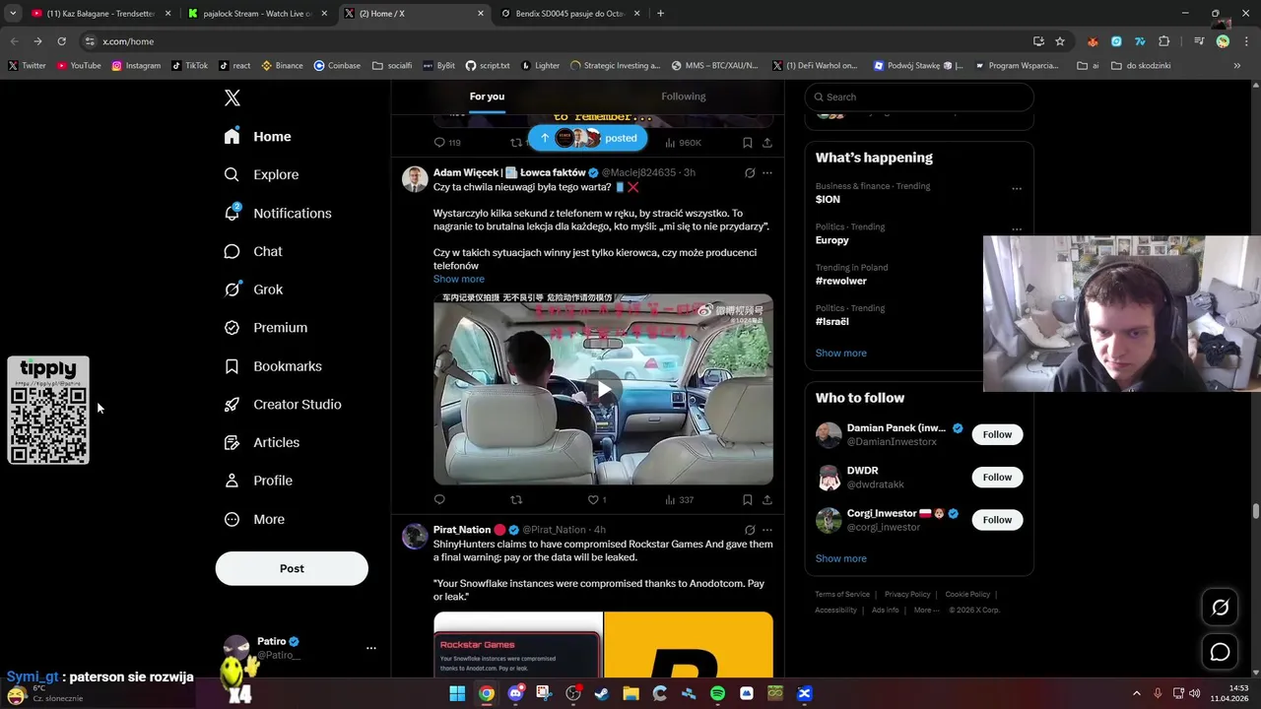Open the YouTube bookmark
Screen dimensions: 1261x709
click(79, 66)
